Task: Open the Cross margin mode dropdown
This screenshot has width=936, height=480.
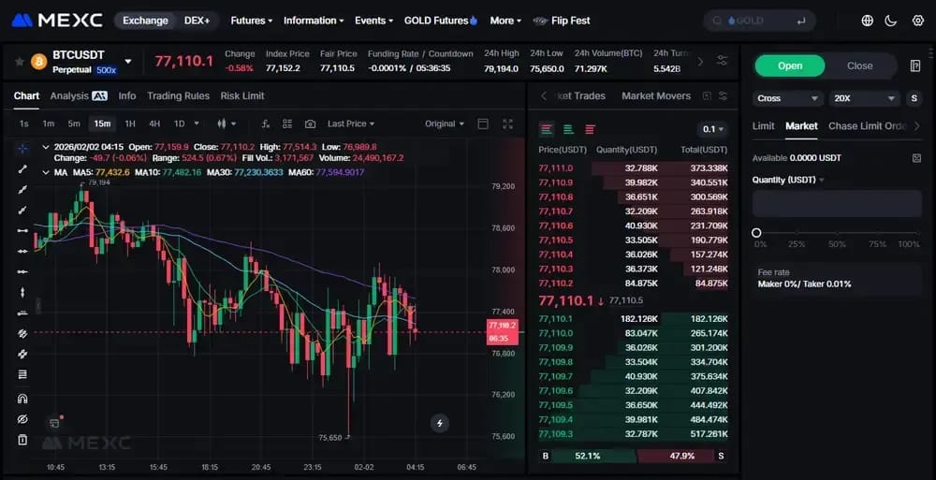Action: coord(788,98)
